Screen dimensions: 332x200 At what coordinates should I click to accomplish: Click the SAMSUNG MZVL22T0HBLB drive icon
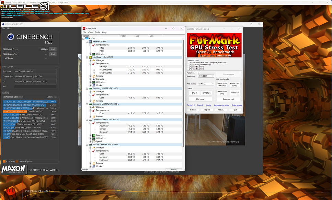(90, 120)
